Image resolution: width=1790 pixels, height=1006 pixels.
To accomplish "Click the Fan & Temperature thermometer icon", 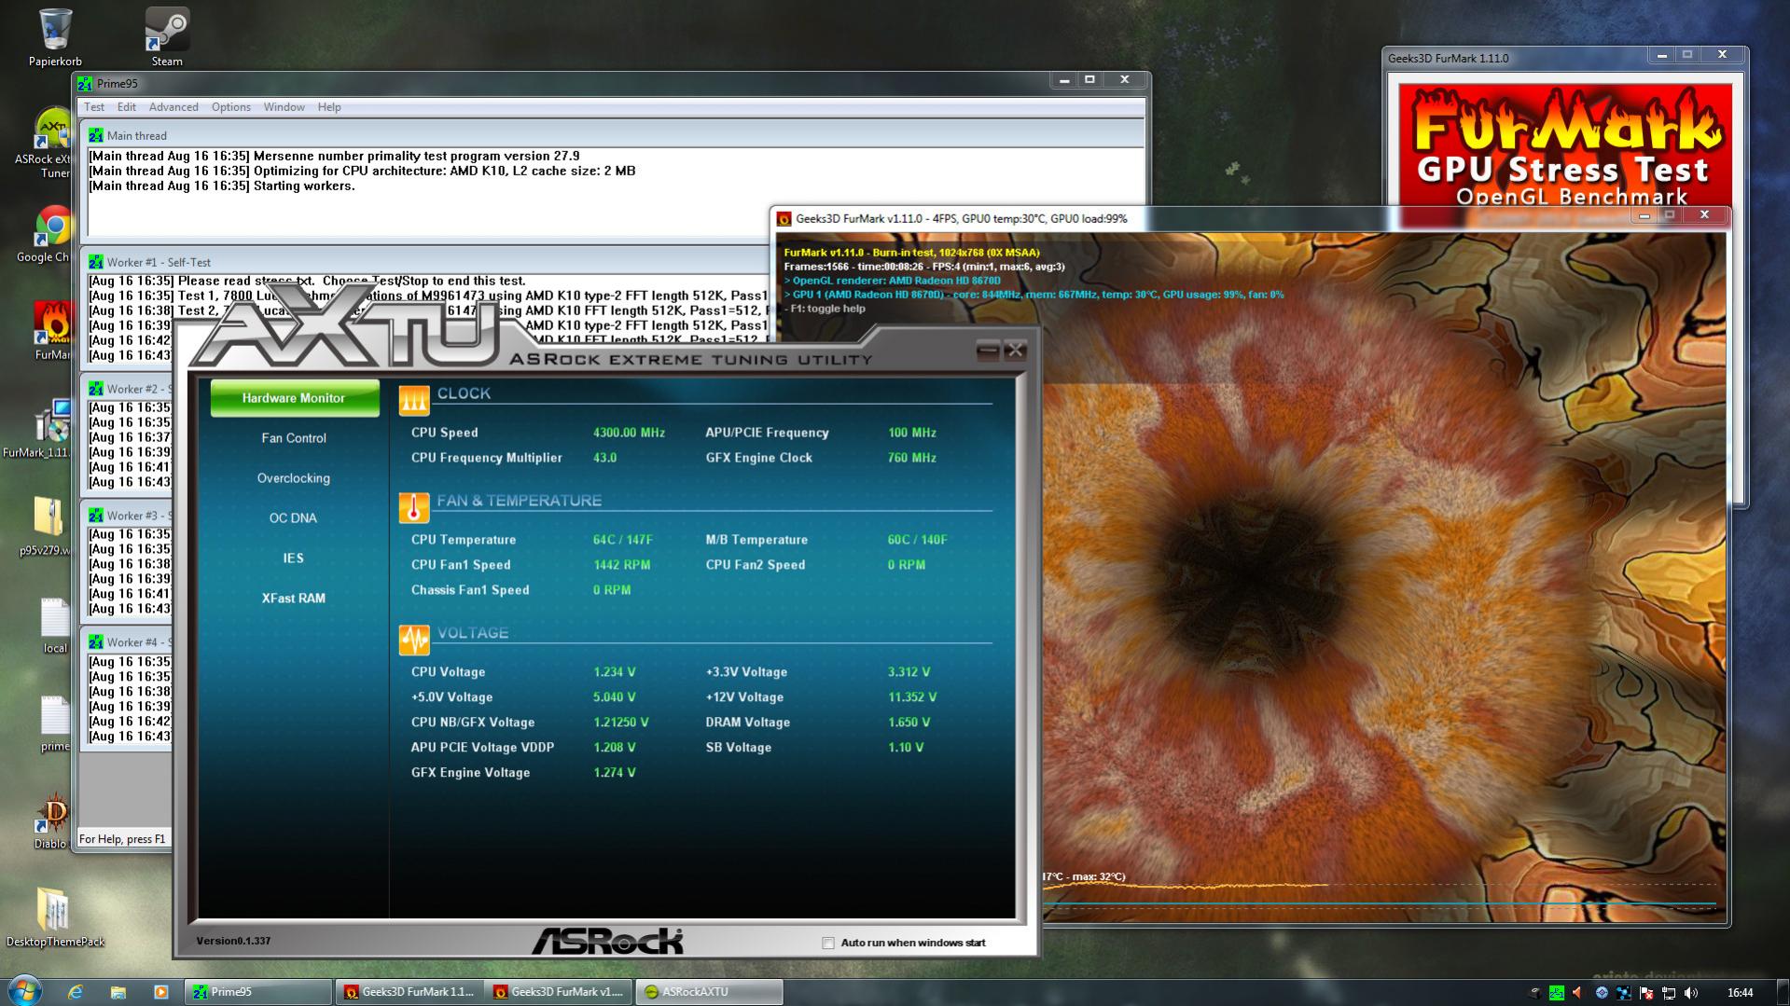I will coord(414,507).
